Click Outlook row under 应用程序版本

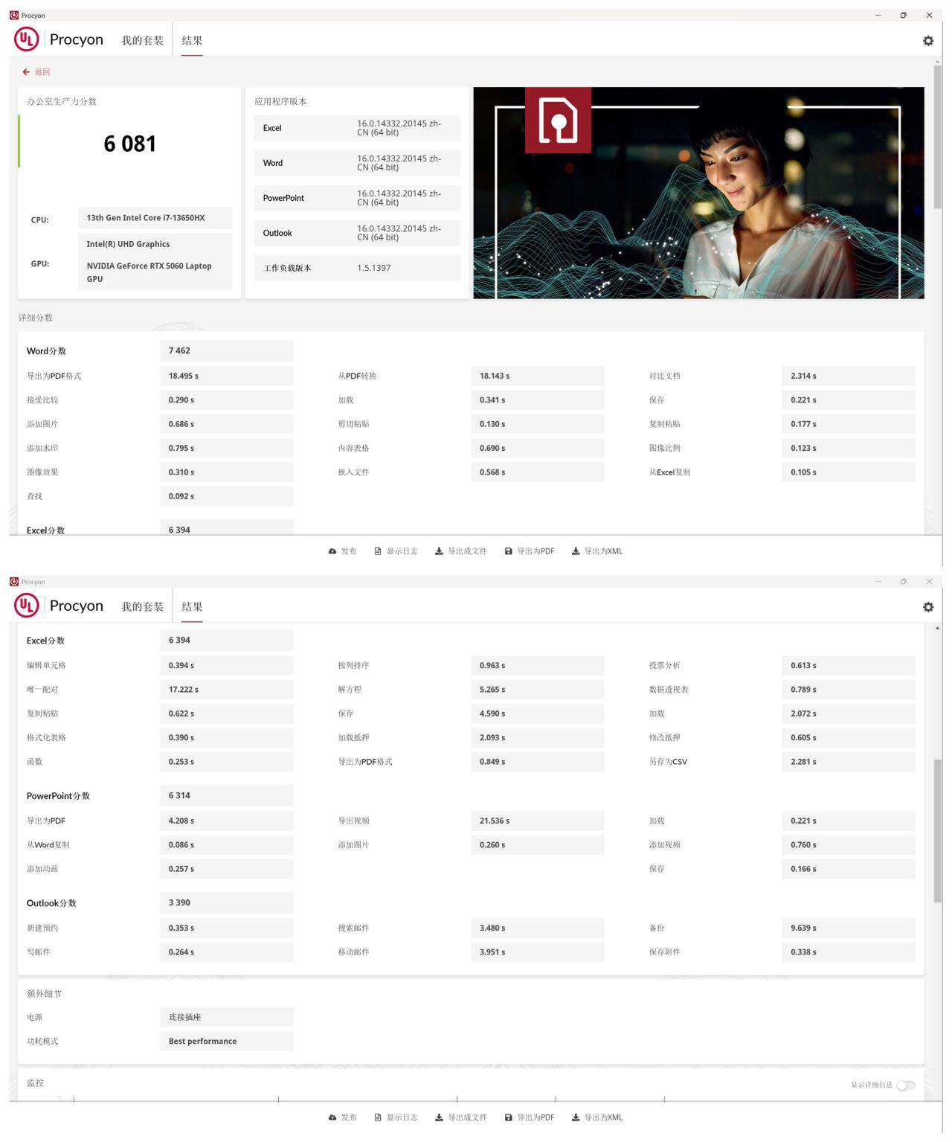pos(357,233)
